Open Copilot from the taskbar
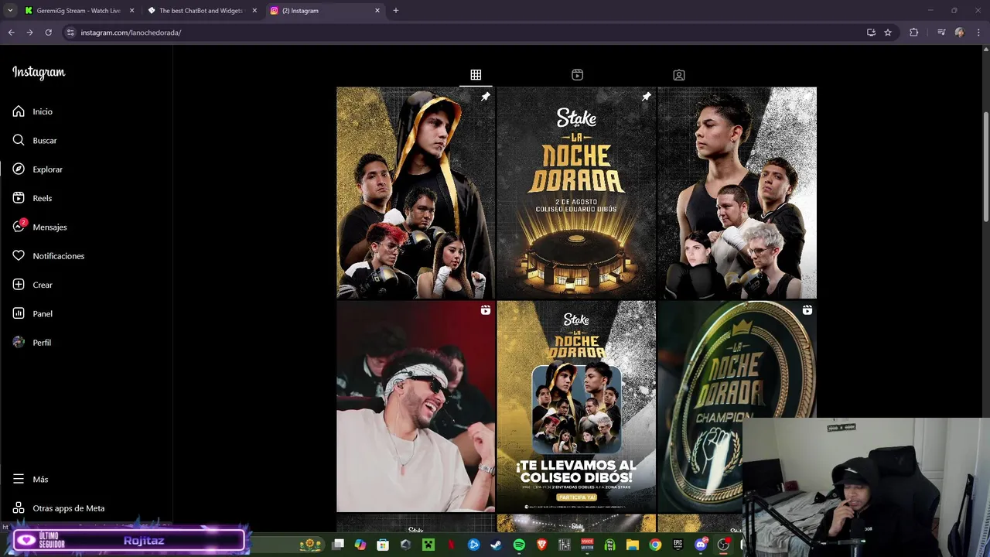This screenshot has width=990, height=557. (360, 545)
